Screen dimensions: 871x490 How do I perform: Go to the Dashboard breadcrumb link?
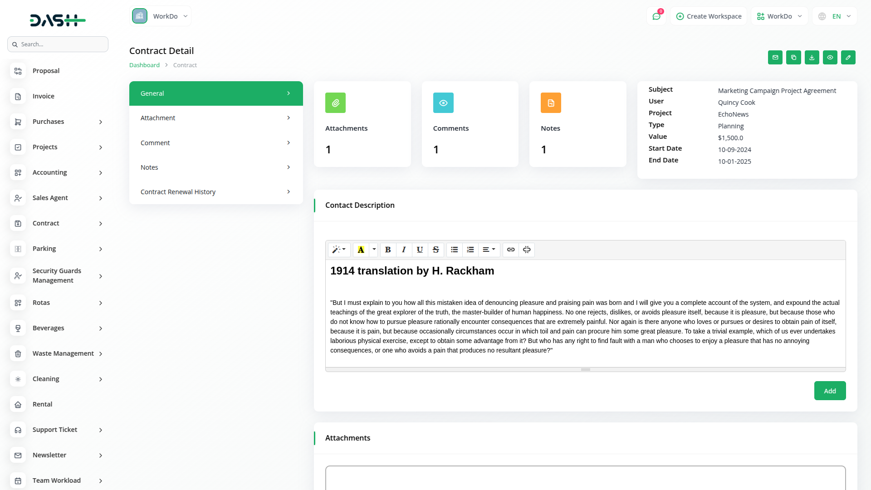(144, 65)
